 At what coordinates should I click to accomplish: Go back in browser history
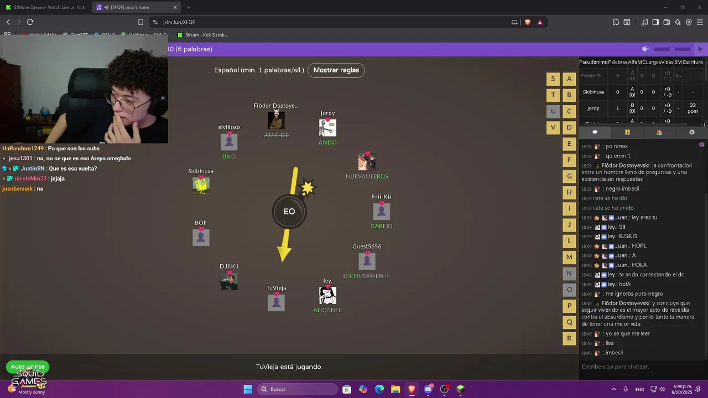click(x=8, y=22)
